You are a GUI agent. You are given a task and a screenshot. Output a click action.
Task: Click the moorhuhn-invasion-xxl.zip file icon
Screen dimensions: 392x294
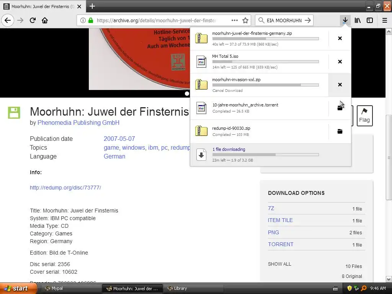tap(201, 85)
